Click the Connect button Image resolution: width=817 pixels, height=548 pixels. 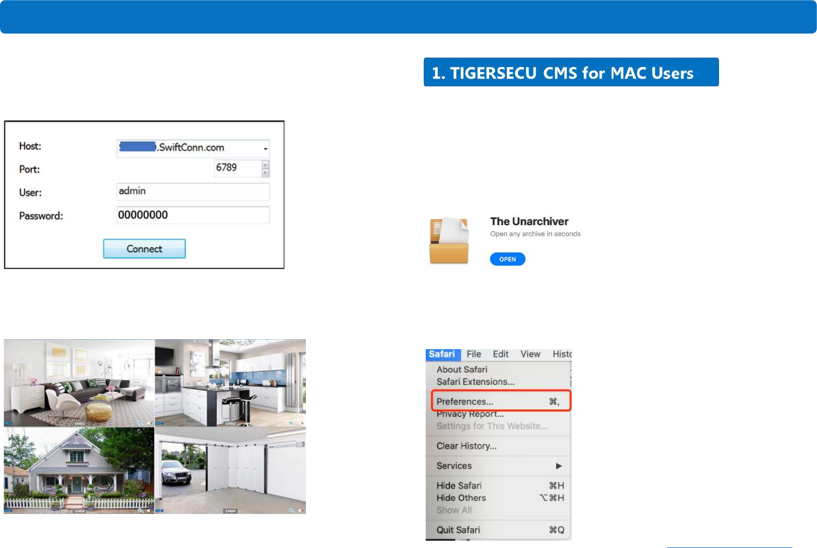coord(145,249)
